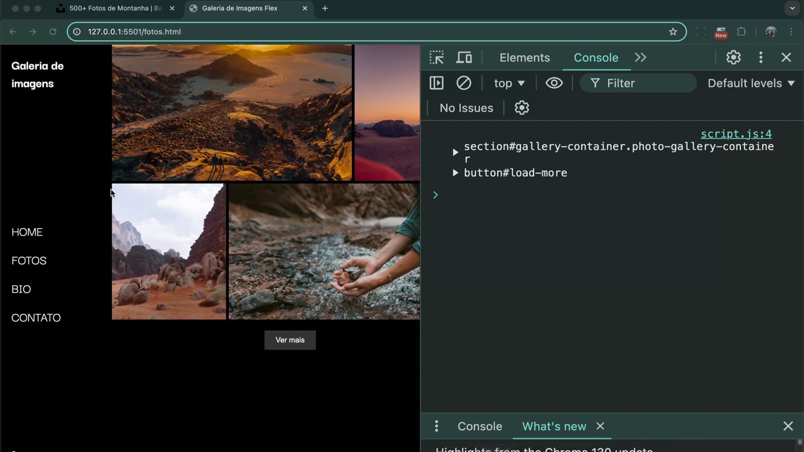Screen dimensions: 804x452
Task: Switch to the Elements tab
Action: point(524,58)
